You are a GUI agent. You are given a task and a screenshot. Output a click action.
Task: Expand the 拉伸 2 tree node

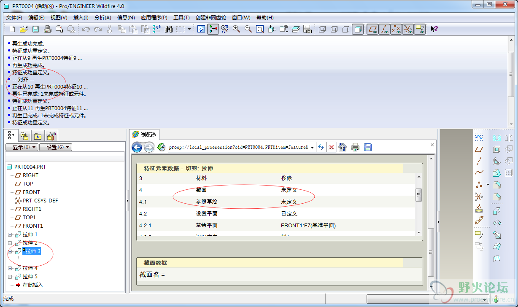pos(10,243)
